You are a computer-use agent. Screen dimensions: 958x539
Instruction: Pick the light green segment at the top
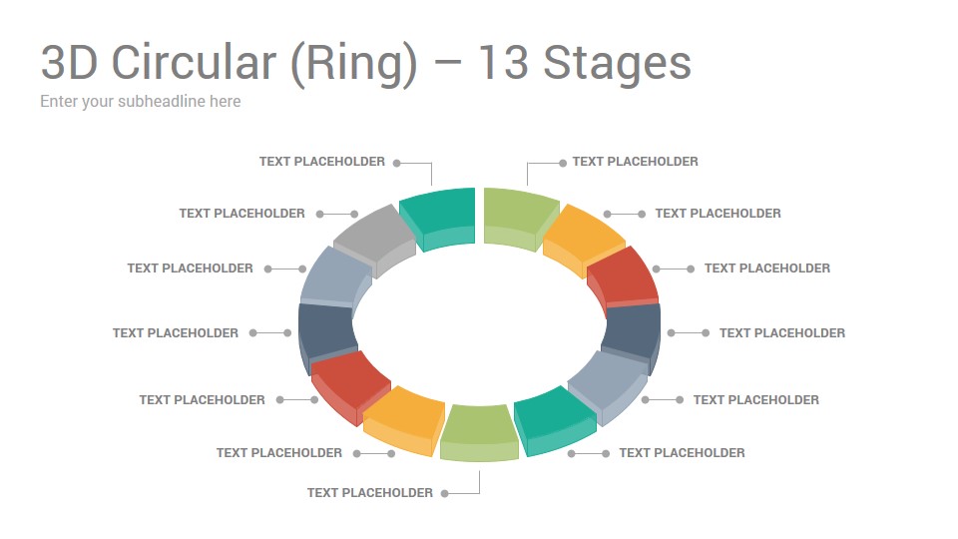(x=521, y=219)
